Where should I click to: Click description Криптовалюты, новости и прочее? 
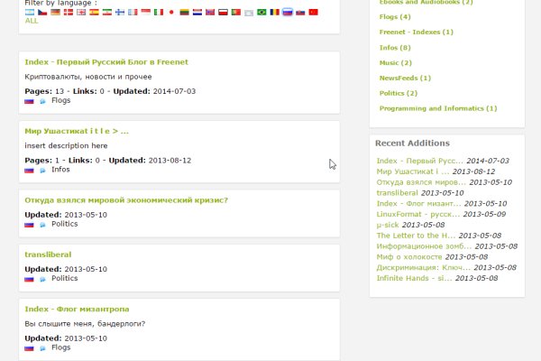(x=88, y=77)
